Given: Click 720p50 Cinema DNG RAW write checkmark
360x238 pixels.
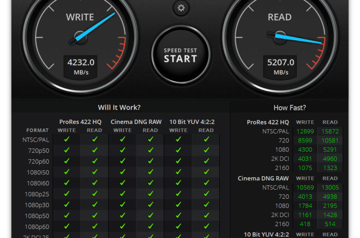Looking at the screenshot, I should click(123, 150).
